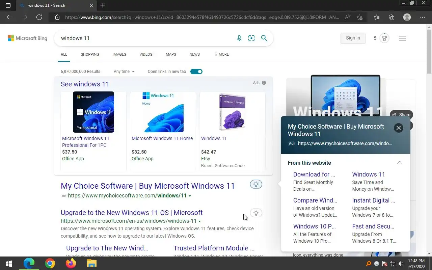Click the volume speaker tray icon
The height and width of the screenshot is (270, 432).
tap(401, 264)
